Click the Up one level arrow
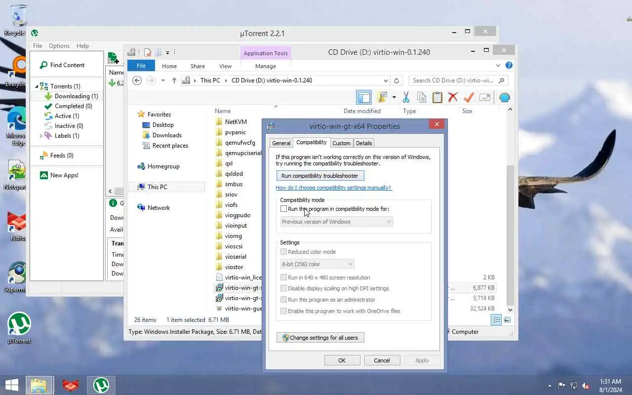This screenshot has height=395, width=632. [174, 80]
